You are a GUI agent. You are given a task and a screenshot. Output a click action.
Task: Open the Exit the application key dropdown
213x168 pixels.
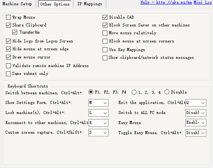196,103
